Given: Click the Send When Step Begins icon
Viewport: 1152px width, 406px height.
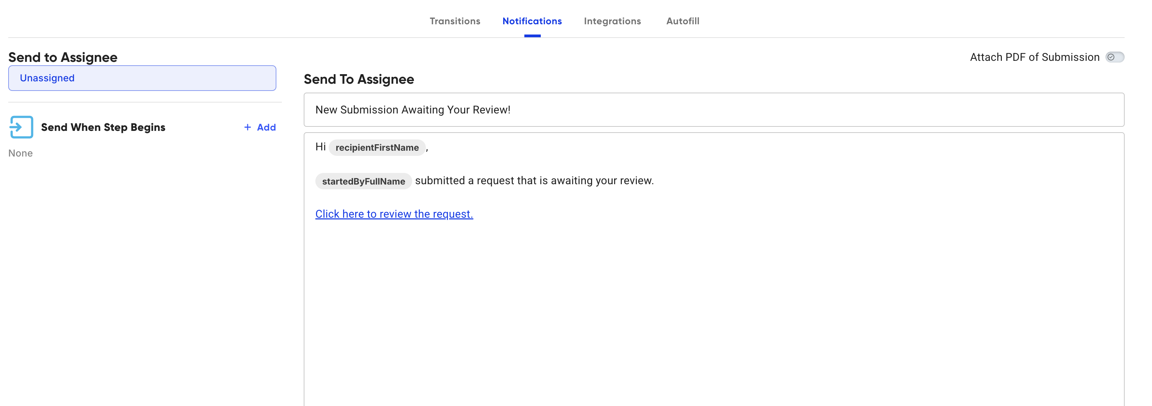Looking at the screenshot, I should tap(21, 127).
